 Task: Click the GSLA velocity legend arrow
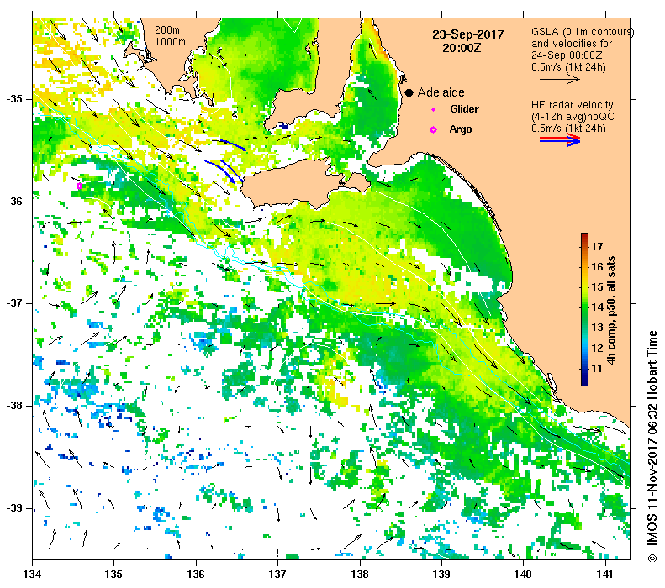click(x=559, y=79)
